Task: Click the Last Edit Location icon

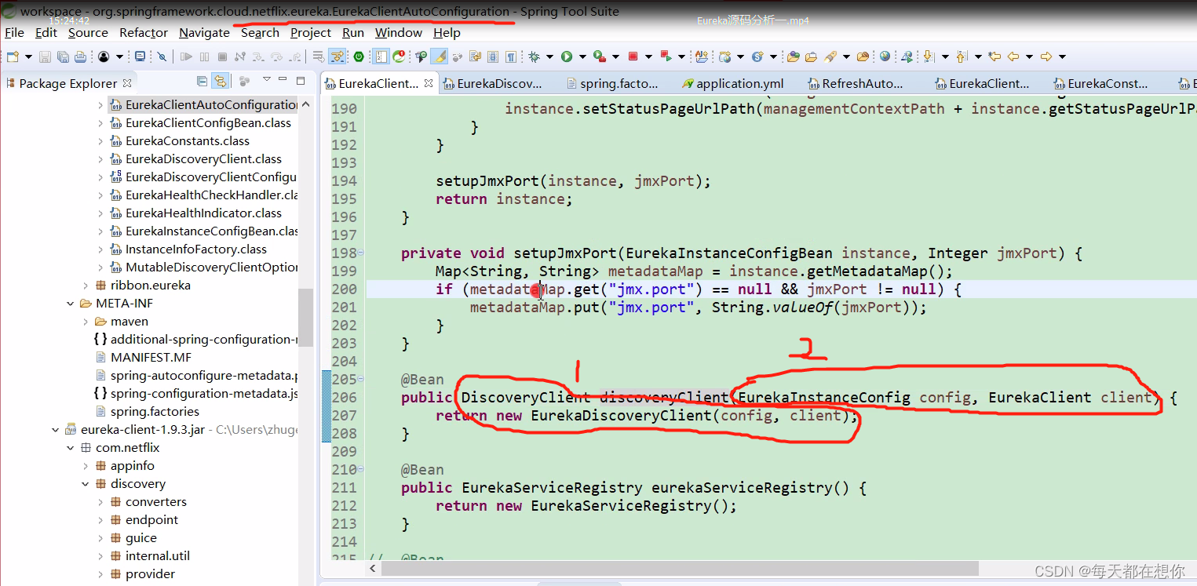Action: (994, 56)
